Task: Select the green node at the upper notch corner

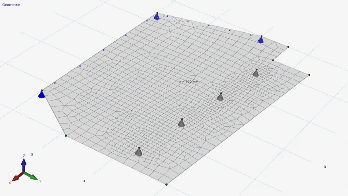Action: pos(288,47)
